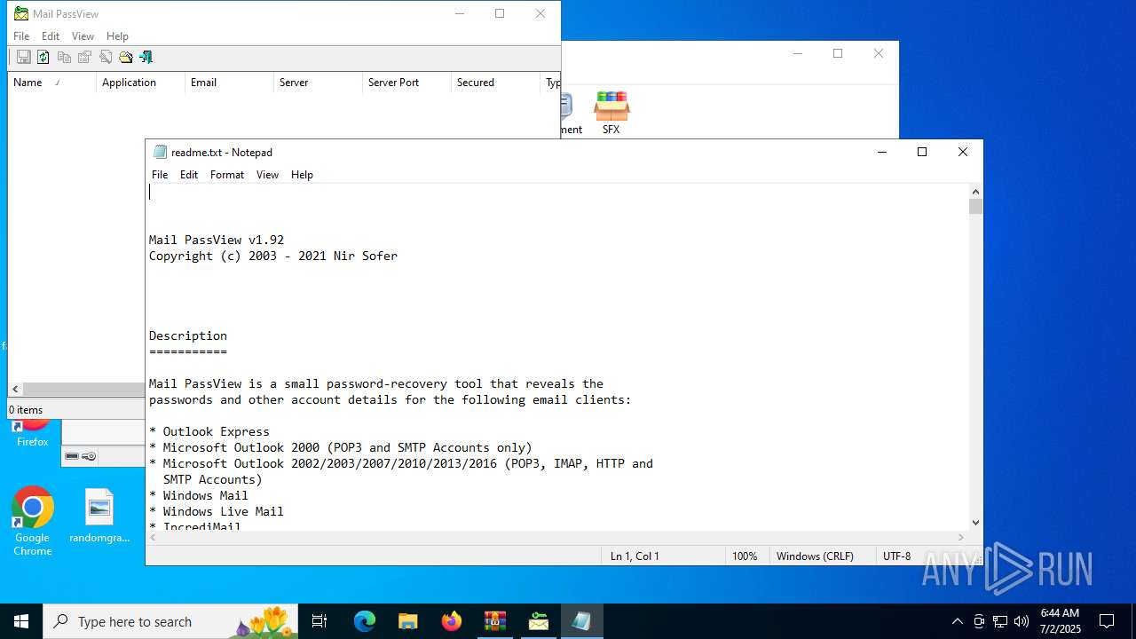The width and height of the screenshot is (1136, 639).
Task: Click the Find icon in Mail PassView toolbar
Action: pyautogui.click(x=106, y=57)
